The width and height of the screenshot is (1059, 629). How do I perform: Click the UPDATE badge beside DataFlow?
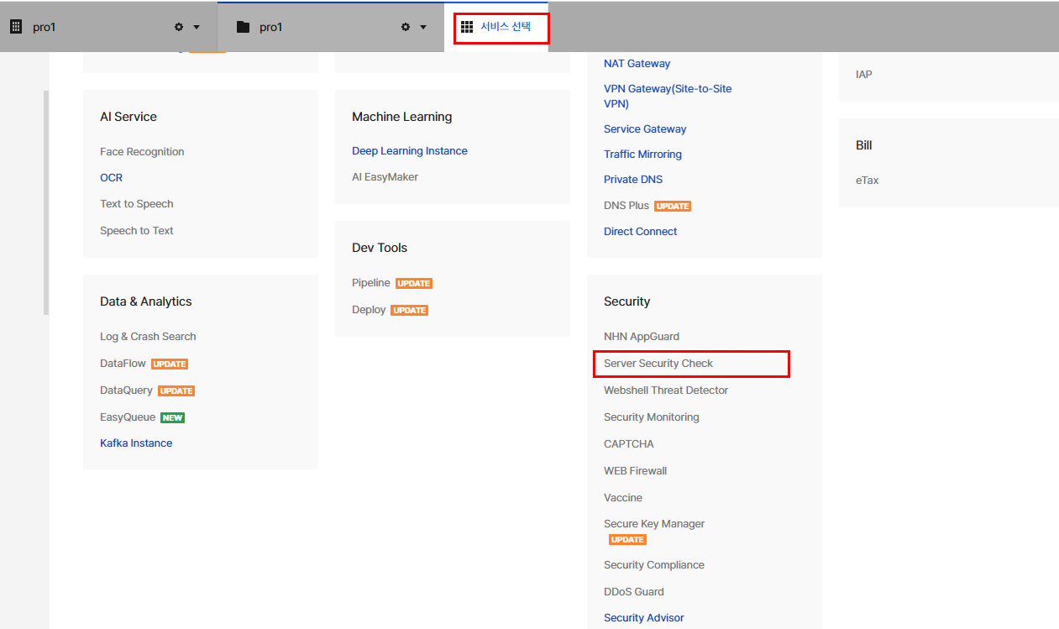pos(170,364)
